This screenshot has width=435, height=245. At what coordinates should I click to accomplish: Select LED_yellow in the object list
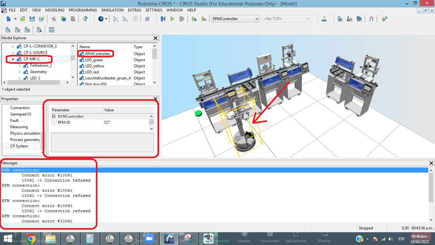point(95,66)
